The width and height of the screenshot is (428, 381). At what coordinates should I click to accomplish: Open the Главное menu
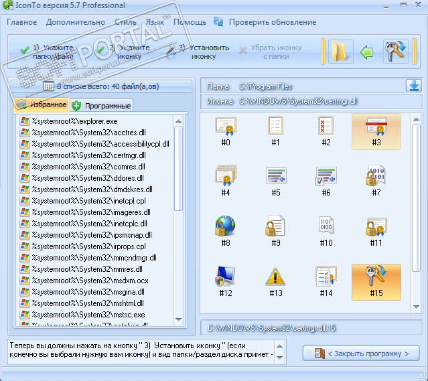click(22, 22)
